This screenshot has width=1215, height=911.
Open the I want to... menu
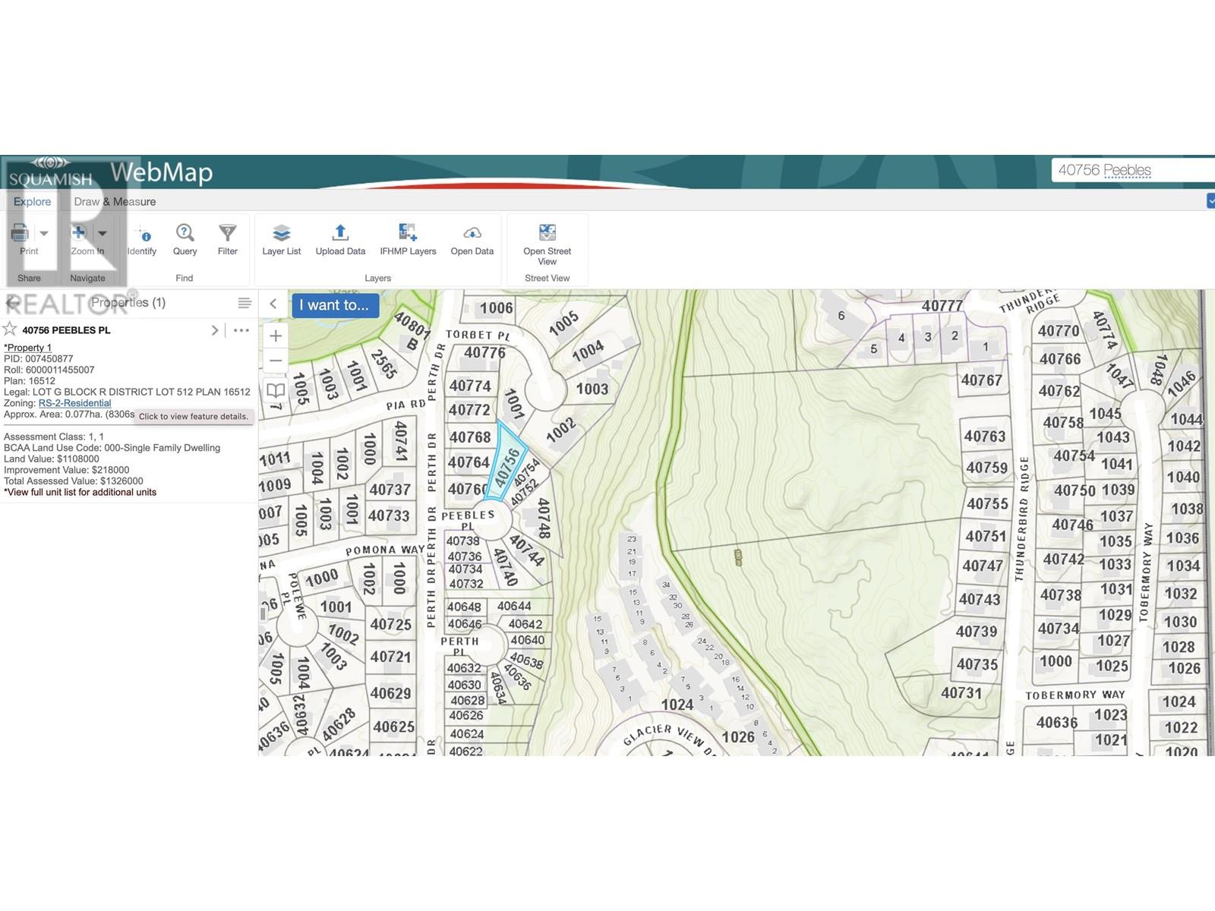click(x=334, y=305)
